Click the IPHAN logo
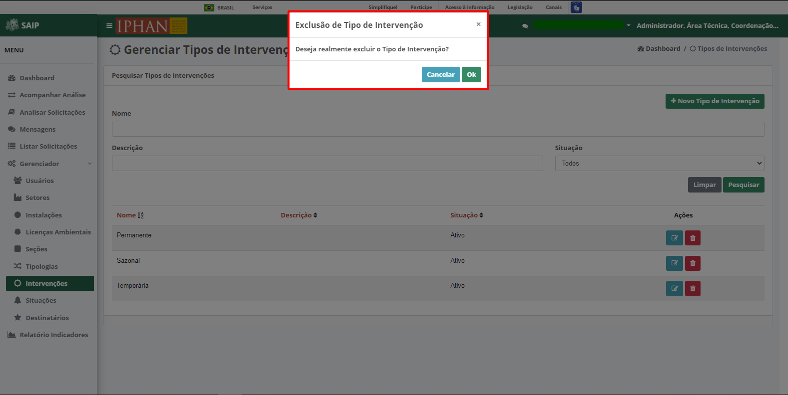This screenshot has height=395, width=788. tap(151, 25)
